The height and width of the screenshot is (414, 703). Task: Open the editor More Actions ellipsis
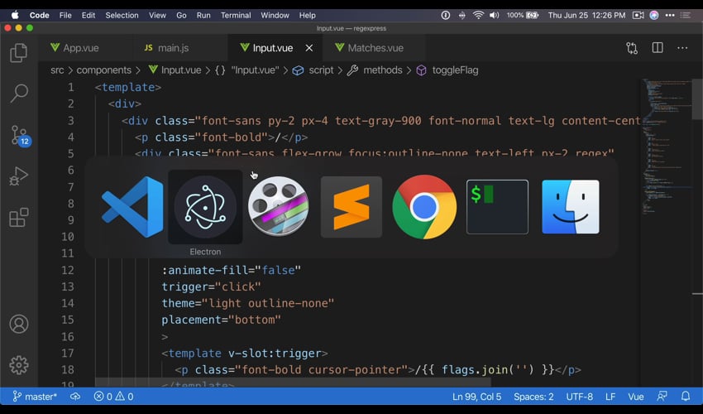tap(682, 47)
